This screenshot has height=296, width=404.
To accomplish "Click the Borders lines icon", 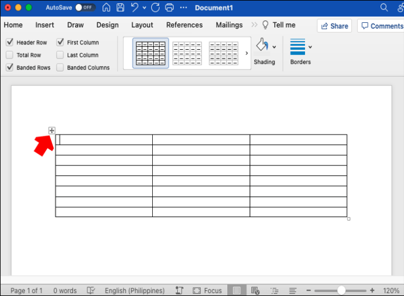I will pyautogui.click(x=297, y=47).
